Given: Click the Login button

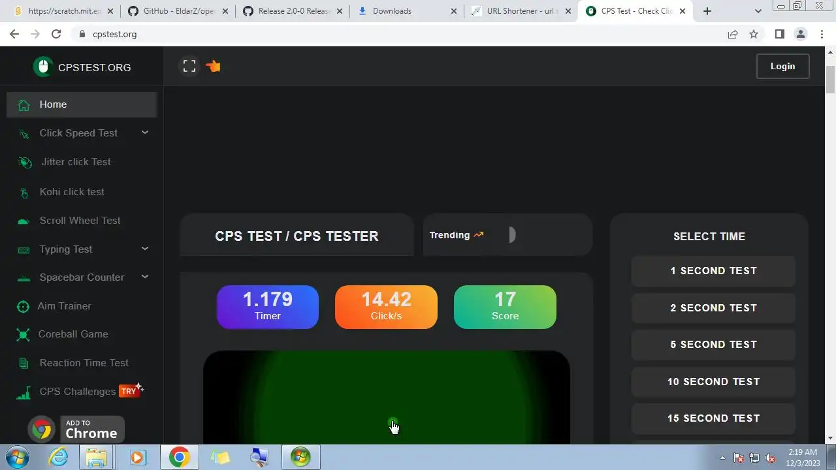Looking at the screenshot, I should pos(782,66).
